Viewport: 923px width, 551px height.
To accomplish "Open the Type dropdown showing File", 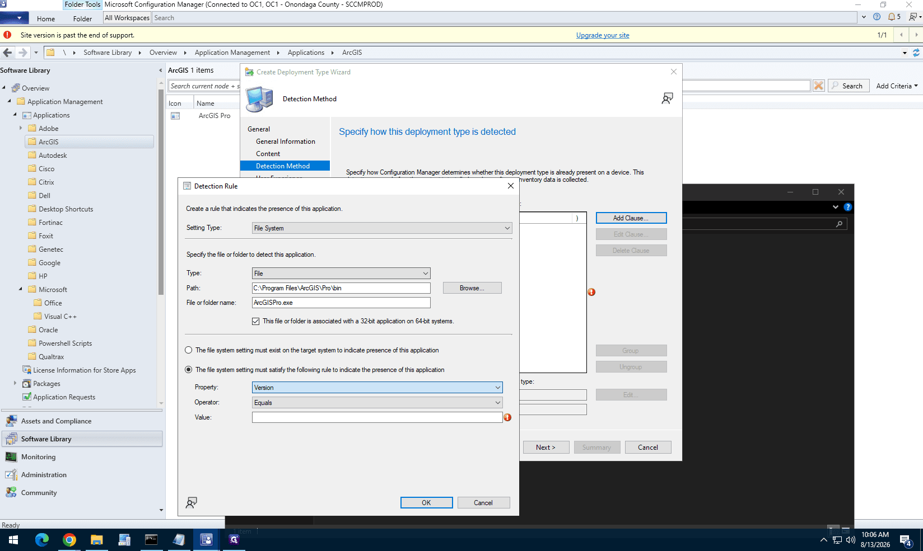I will (341, 274).
